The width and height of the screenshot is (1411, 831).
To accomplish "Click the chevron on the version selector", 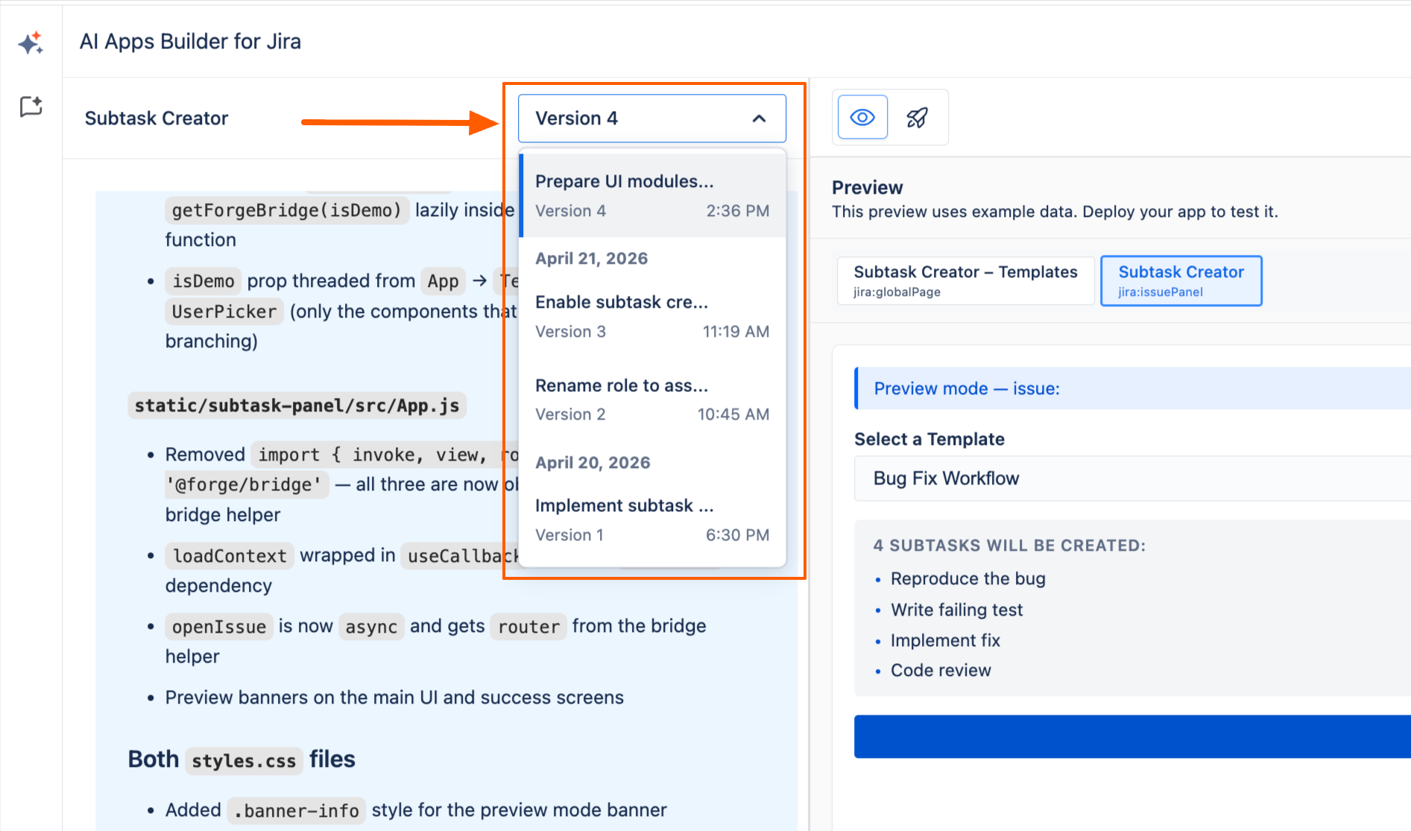I will coord(760,119).
